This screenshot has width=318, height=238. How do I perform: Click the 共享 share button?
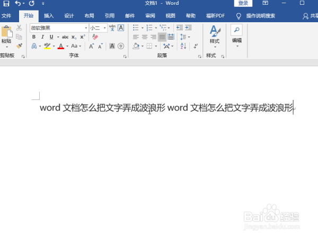[x=310, y=16]
